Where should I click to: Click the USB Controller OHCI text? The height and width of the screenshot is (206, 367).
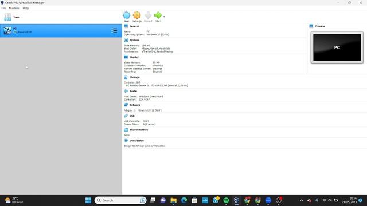click(x=146, y=121)
